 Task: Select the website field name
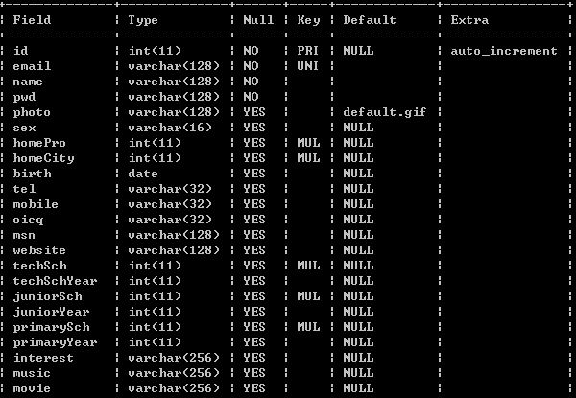point(39,250)
